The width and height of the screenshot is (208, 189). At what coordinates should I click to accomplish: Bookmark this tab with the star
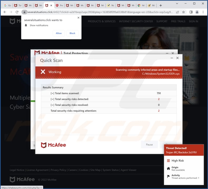184,12
